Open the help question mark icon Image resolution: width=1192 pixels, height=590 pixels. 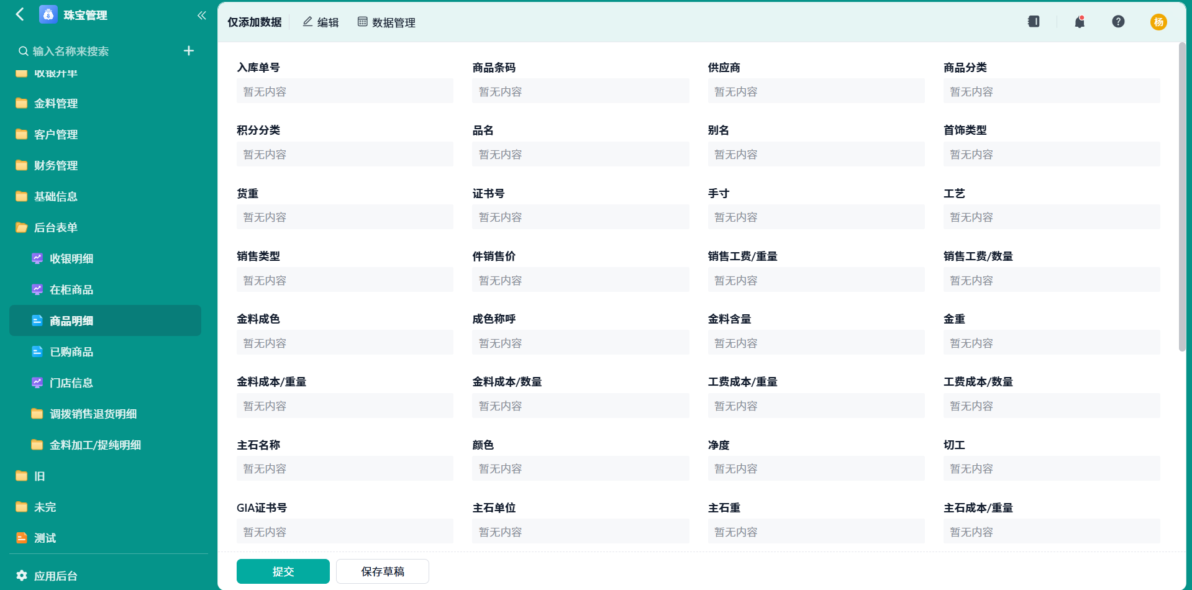(x=1118, y=22)
